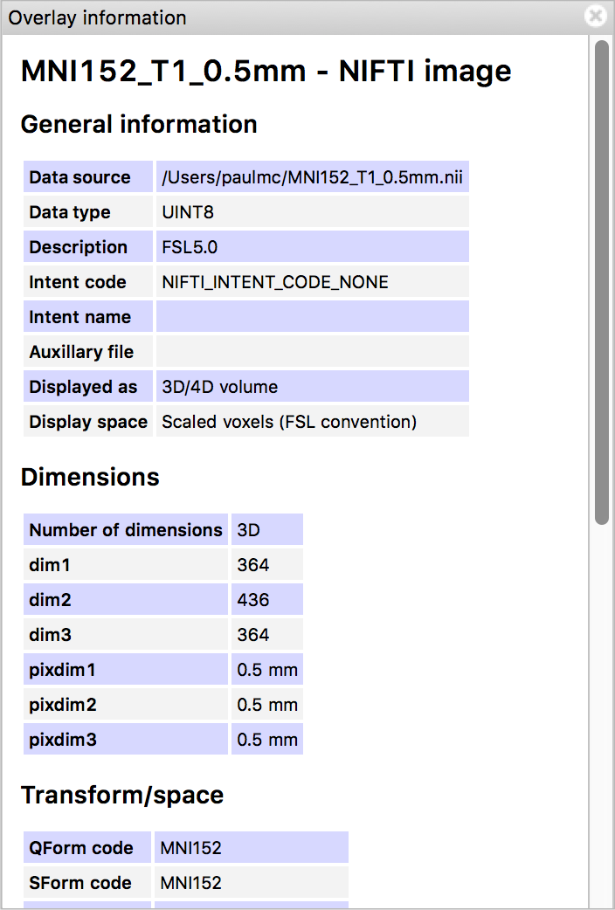
Task: Click the Dimensions section heading
Action: pos(90,477)
